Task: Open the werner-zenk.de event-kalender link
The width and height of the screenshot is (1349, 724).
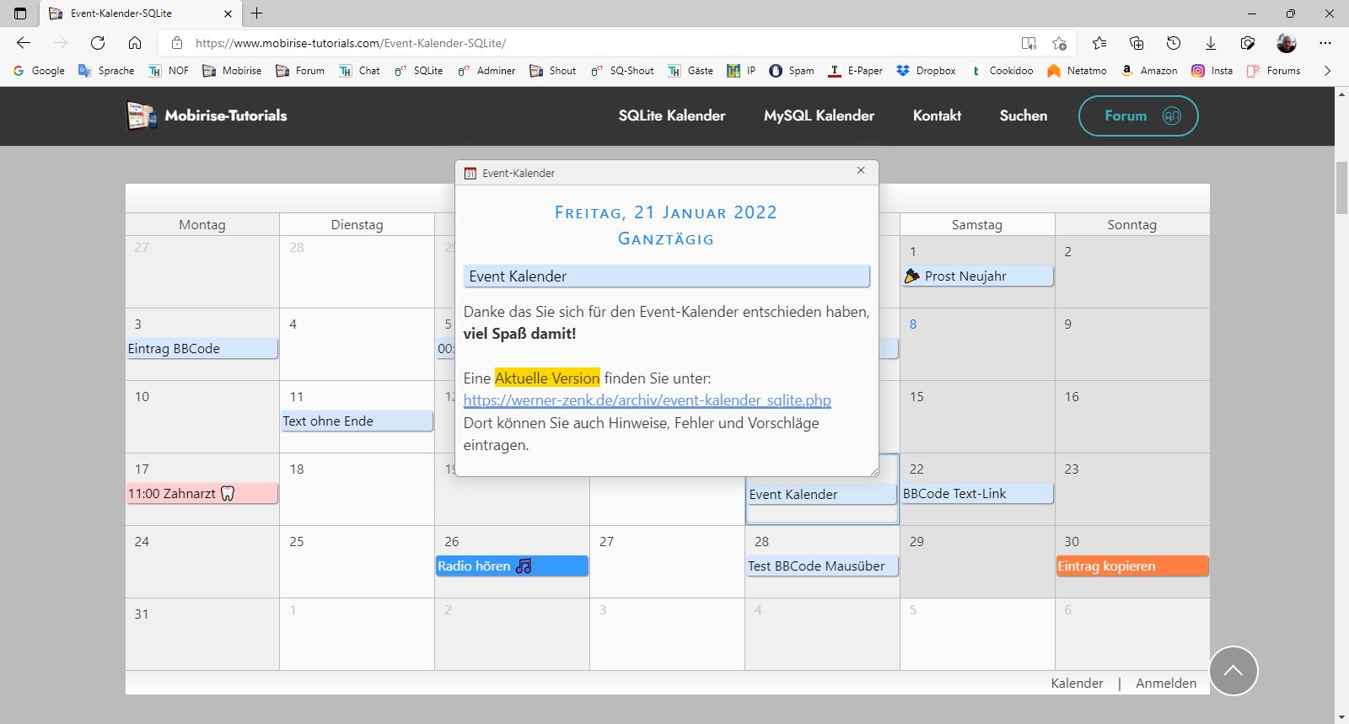Action: coord(647,400)
